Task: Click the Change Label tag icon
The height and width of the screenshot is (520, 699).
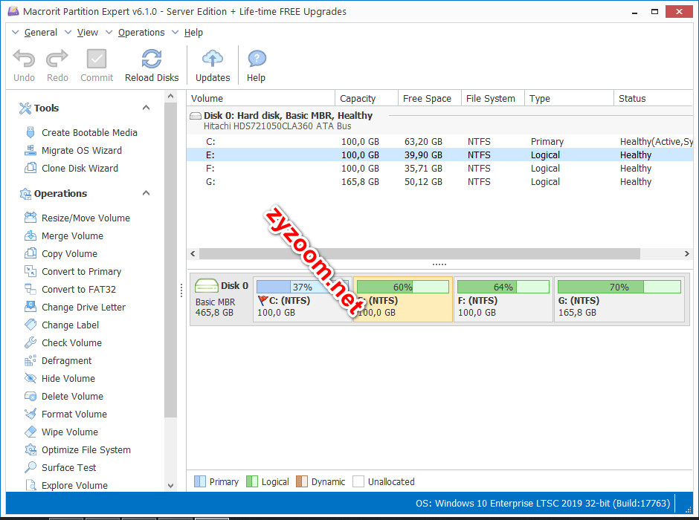Action: (30, 325)
